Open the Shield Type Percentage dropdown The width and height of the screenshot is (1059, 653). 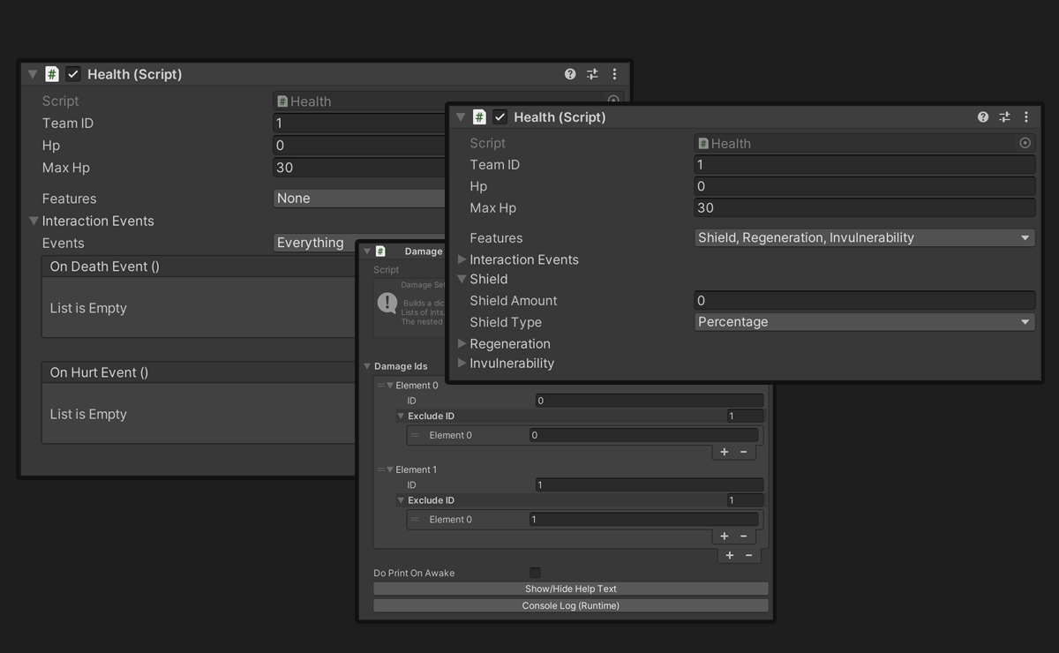click(864, 322)
